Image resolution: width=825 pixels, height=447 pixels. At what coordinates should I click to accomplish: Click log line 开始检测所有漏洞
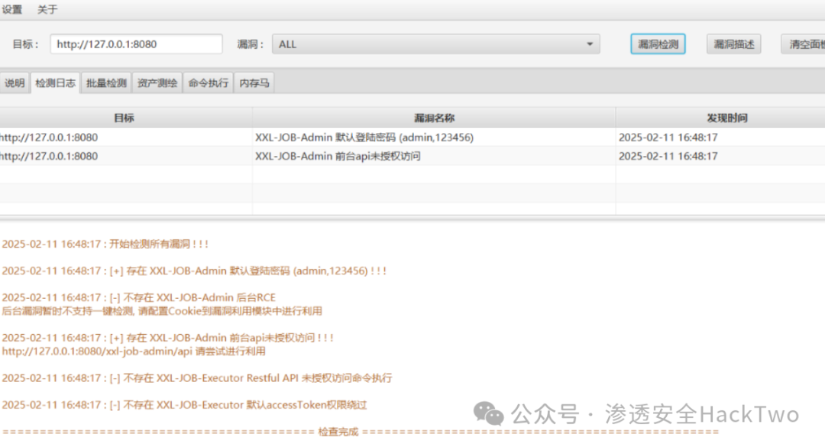pyautogui.click(x=105, y=245)
